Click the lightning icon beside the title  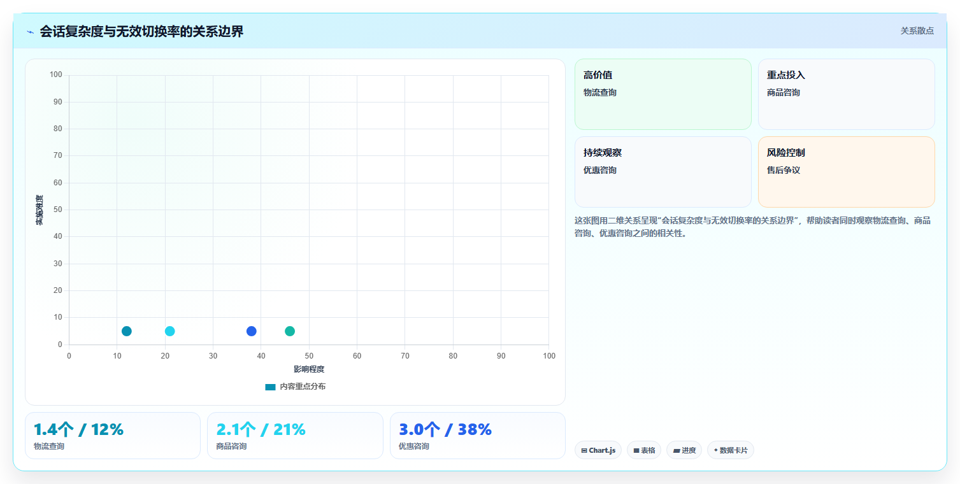tap(31, 32)
